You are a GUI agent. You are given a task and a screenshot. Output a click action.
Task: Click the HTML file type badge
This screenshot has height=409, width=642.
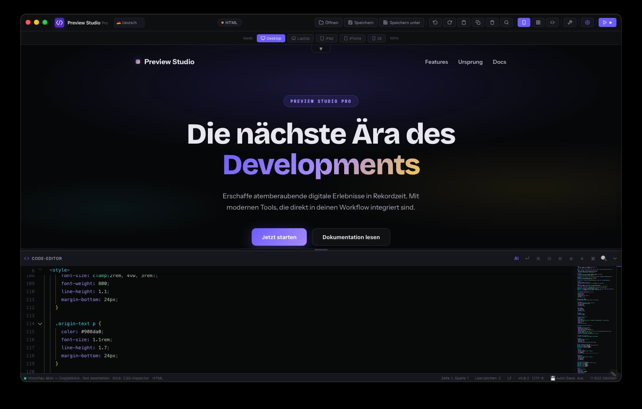(x=229, y=23)
